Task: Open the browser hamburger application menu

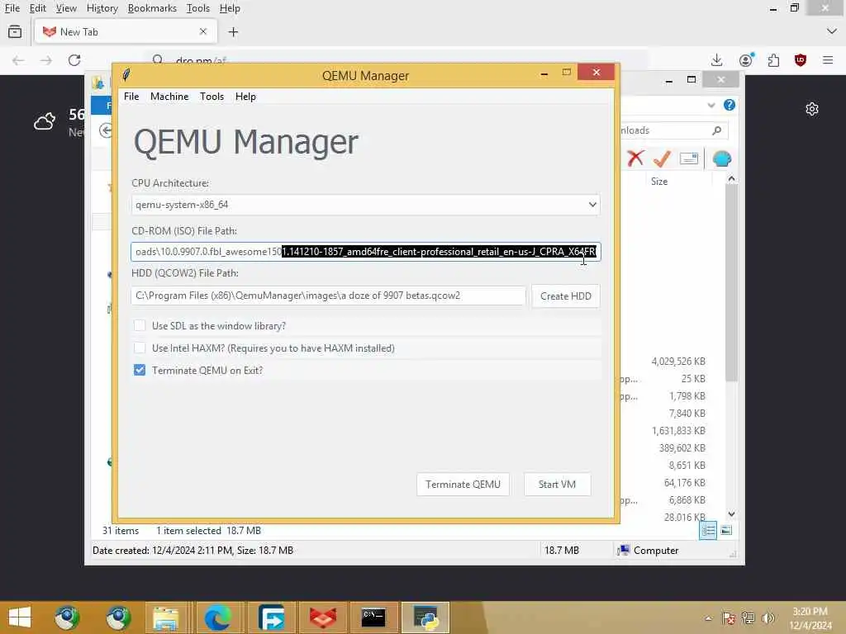Action: pyautogui.click(x=828, y=59)
